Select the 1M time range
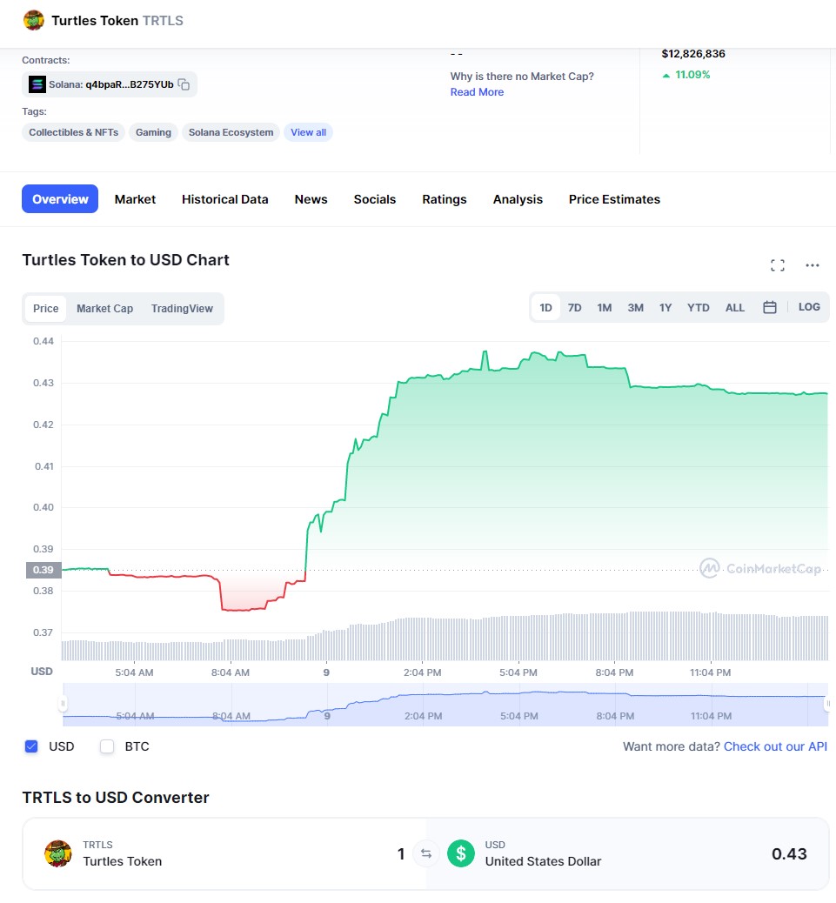This screenshot has height=903, width=836. tap(604, 308)
